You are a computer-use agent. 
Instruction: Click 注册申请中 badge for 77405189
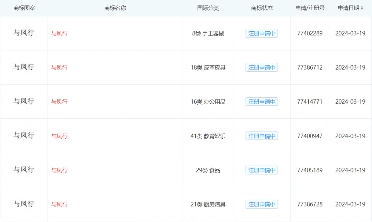pyautogui.click(x=262, y=170)
